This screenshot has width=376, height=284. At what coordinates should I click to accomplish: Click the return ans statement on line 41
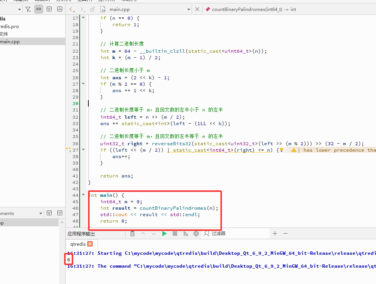click(116, 176)
